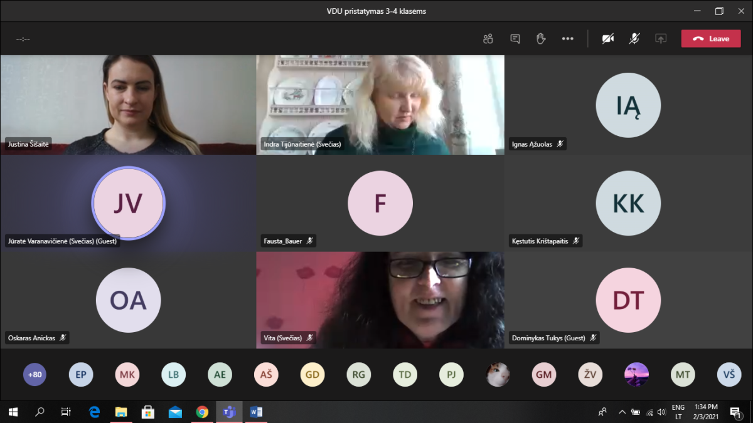Image resolution: width=753 pixels, height=423 pixels.
Task: Click the IĄ avatar of Ignas Ąžuolas
Action: point(628,105)
